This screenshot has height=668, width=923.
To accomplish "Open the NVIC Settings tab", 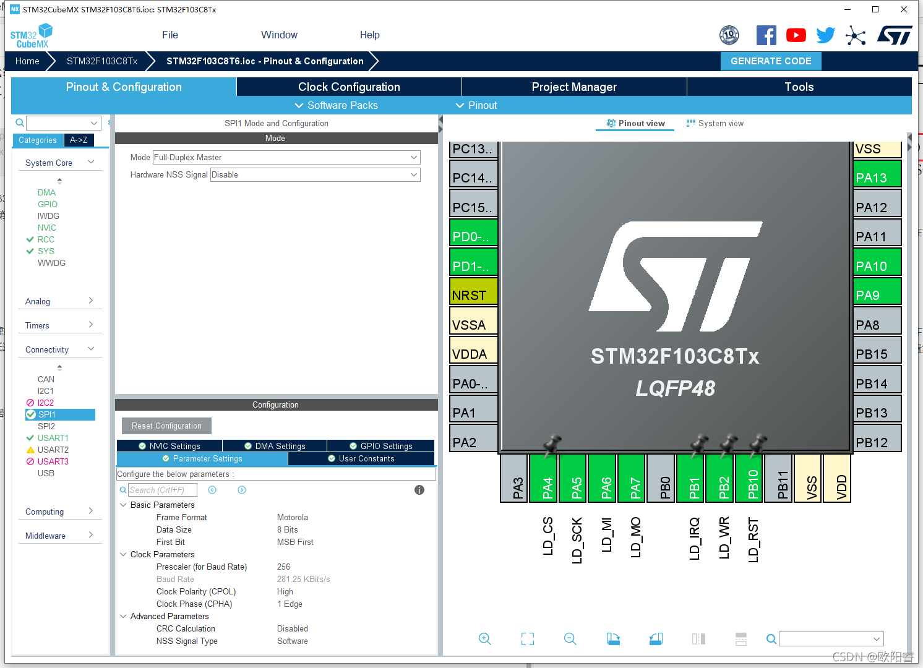I will [169, 446].
